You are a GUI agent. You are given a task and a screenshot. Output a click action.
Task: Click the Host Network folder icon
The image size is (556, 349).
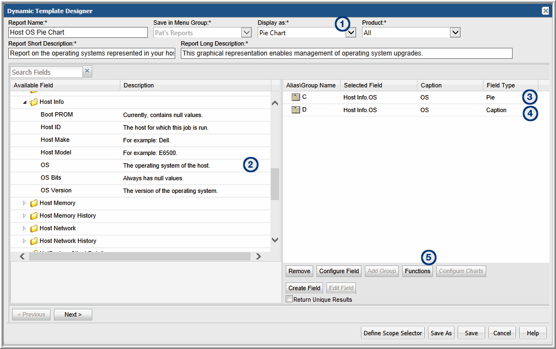click(x=34, y=229)
